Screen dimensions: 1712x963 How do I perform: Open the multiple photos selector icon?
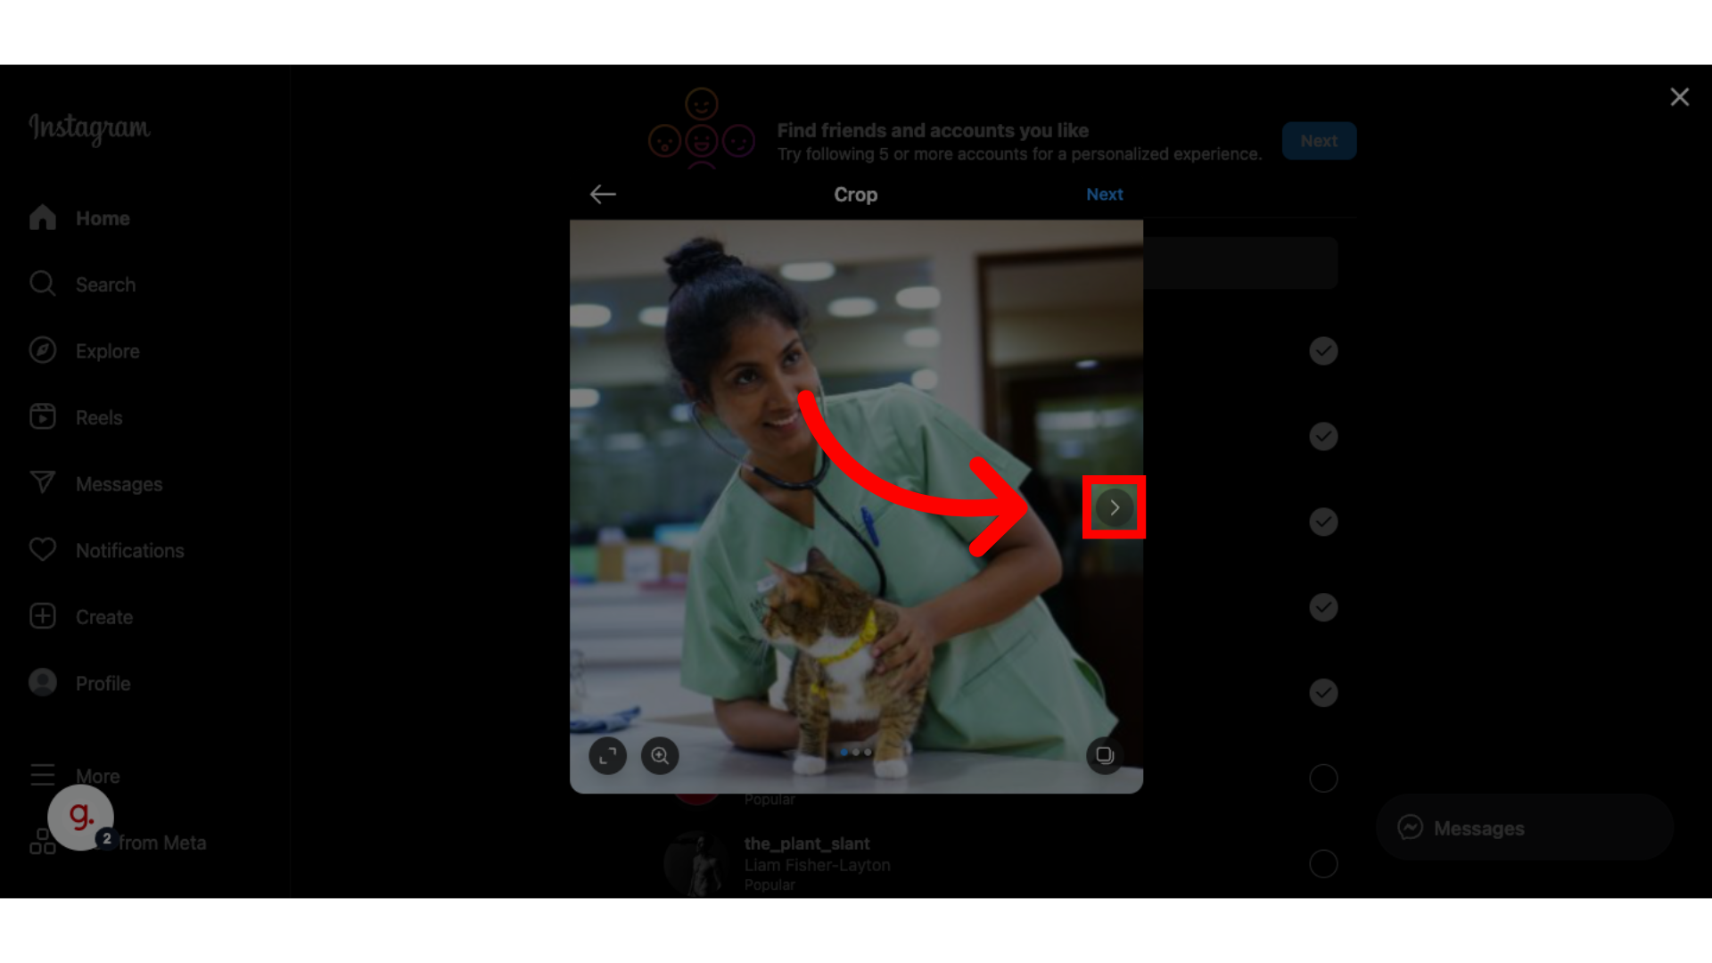[x=1105, y=756]
